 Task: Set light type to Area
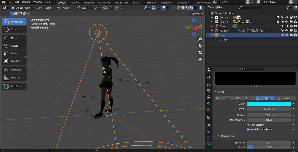(286, 98)
